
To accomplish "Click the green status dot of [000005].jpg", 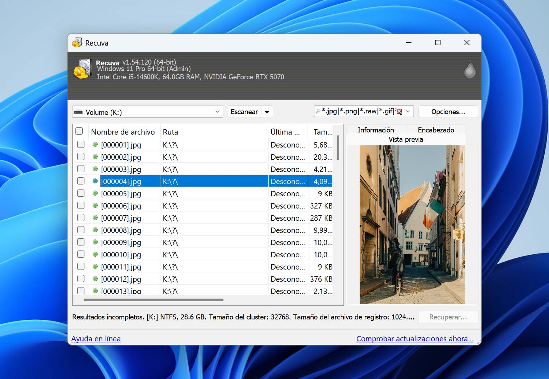I will [x=95, y=193].
